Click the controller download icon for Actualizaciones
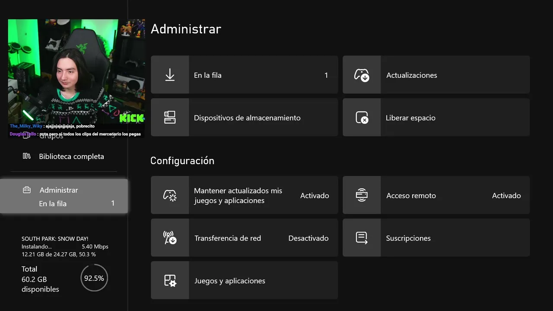The image size is (553, 311). tap(362, 75)
